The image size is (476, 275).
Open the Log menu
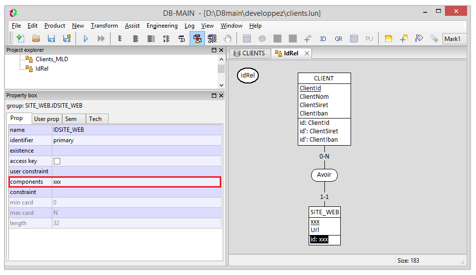tap(190, 26)
